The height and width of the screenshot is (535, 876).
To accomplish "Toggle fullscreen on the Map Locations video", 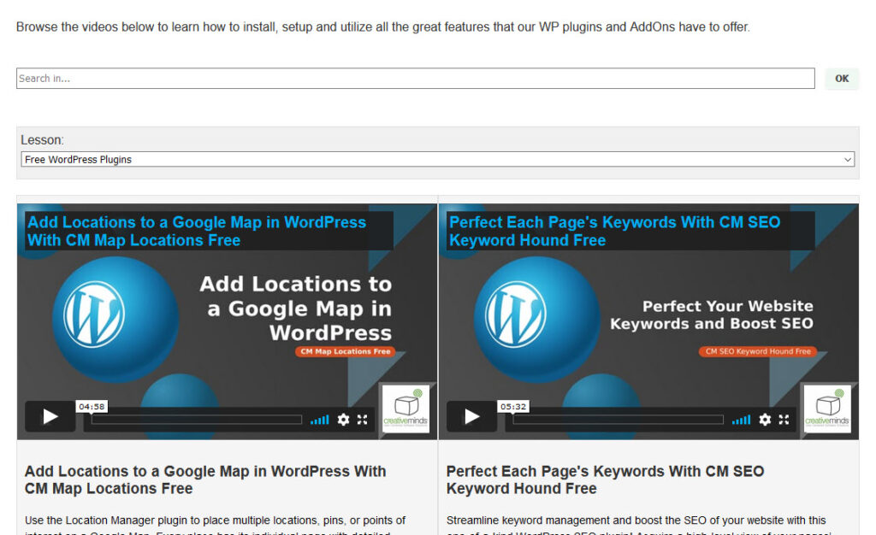I will 363,420.
